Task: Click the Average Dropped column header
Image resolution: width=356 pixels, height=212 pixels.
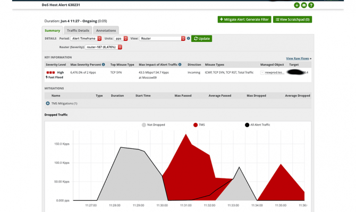Action: 298,95
